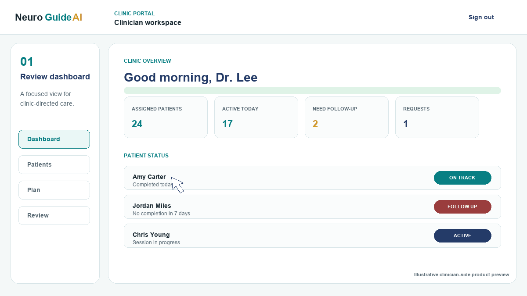Select Amy Carter patient name
The height and width of the screenshot is (296, 527).
point(149,177)
